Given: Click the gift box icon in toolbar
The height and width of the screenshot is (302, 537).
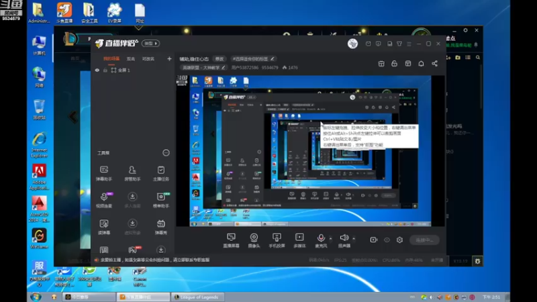Looking at the screenshot, I should [x=381, y=63].
